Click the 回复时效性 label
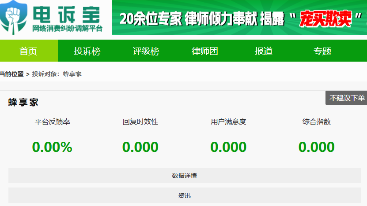The width and height of the screenshot is (367, 206). coord(140,121)
